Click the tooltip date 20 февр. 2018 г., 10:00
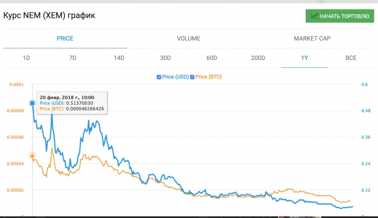 67,98
